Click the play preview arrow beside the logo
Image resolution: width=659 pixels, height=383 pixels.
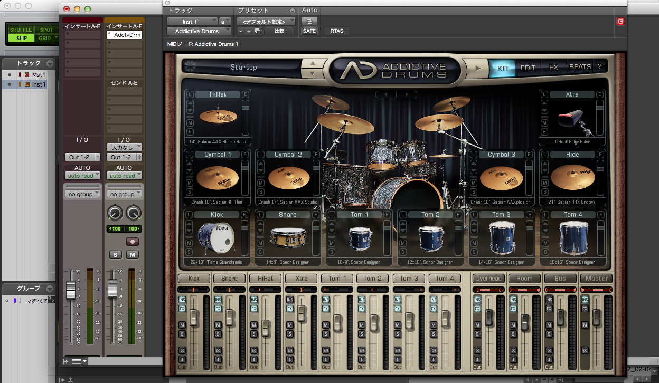(478, 68)
